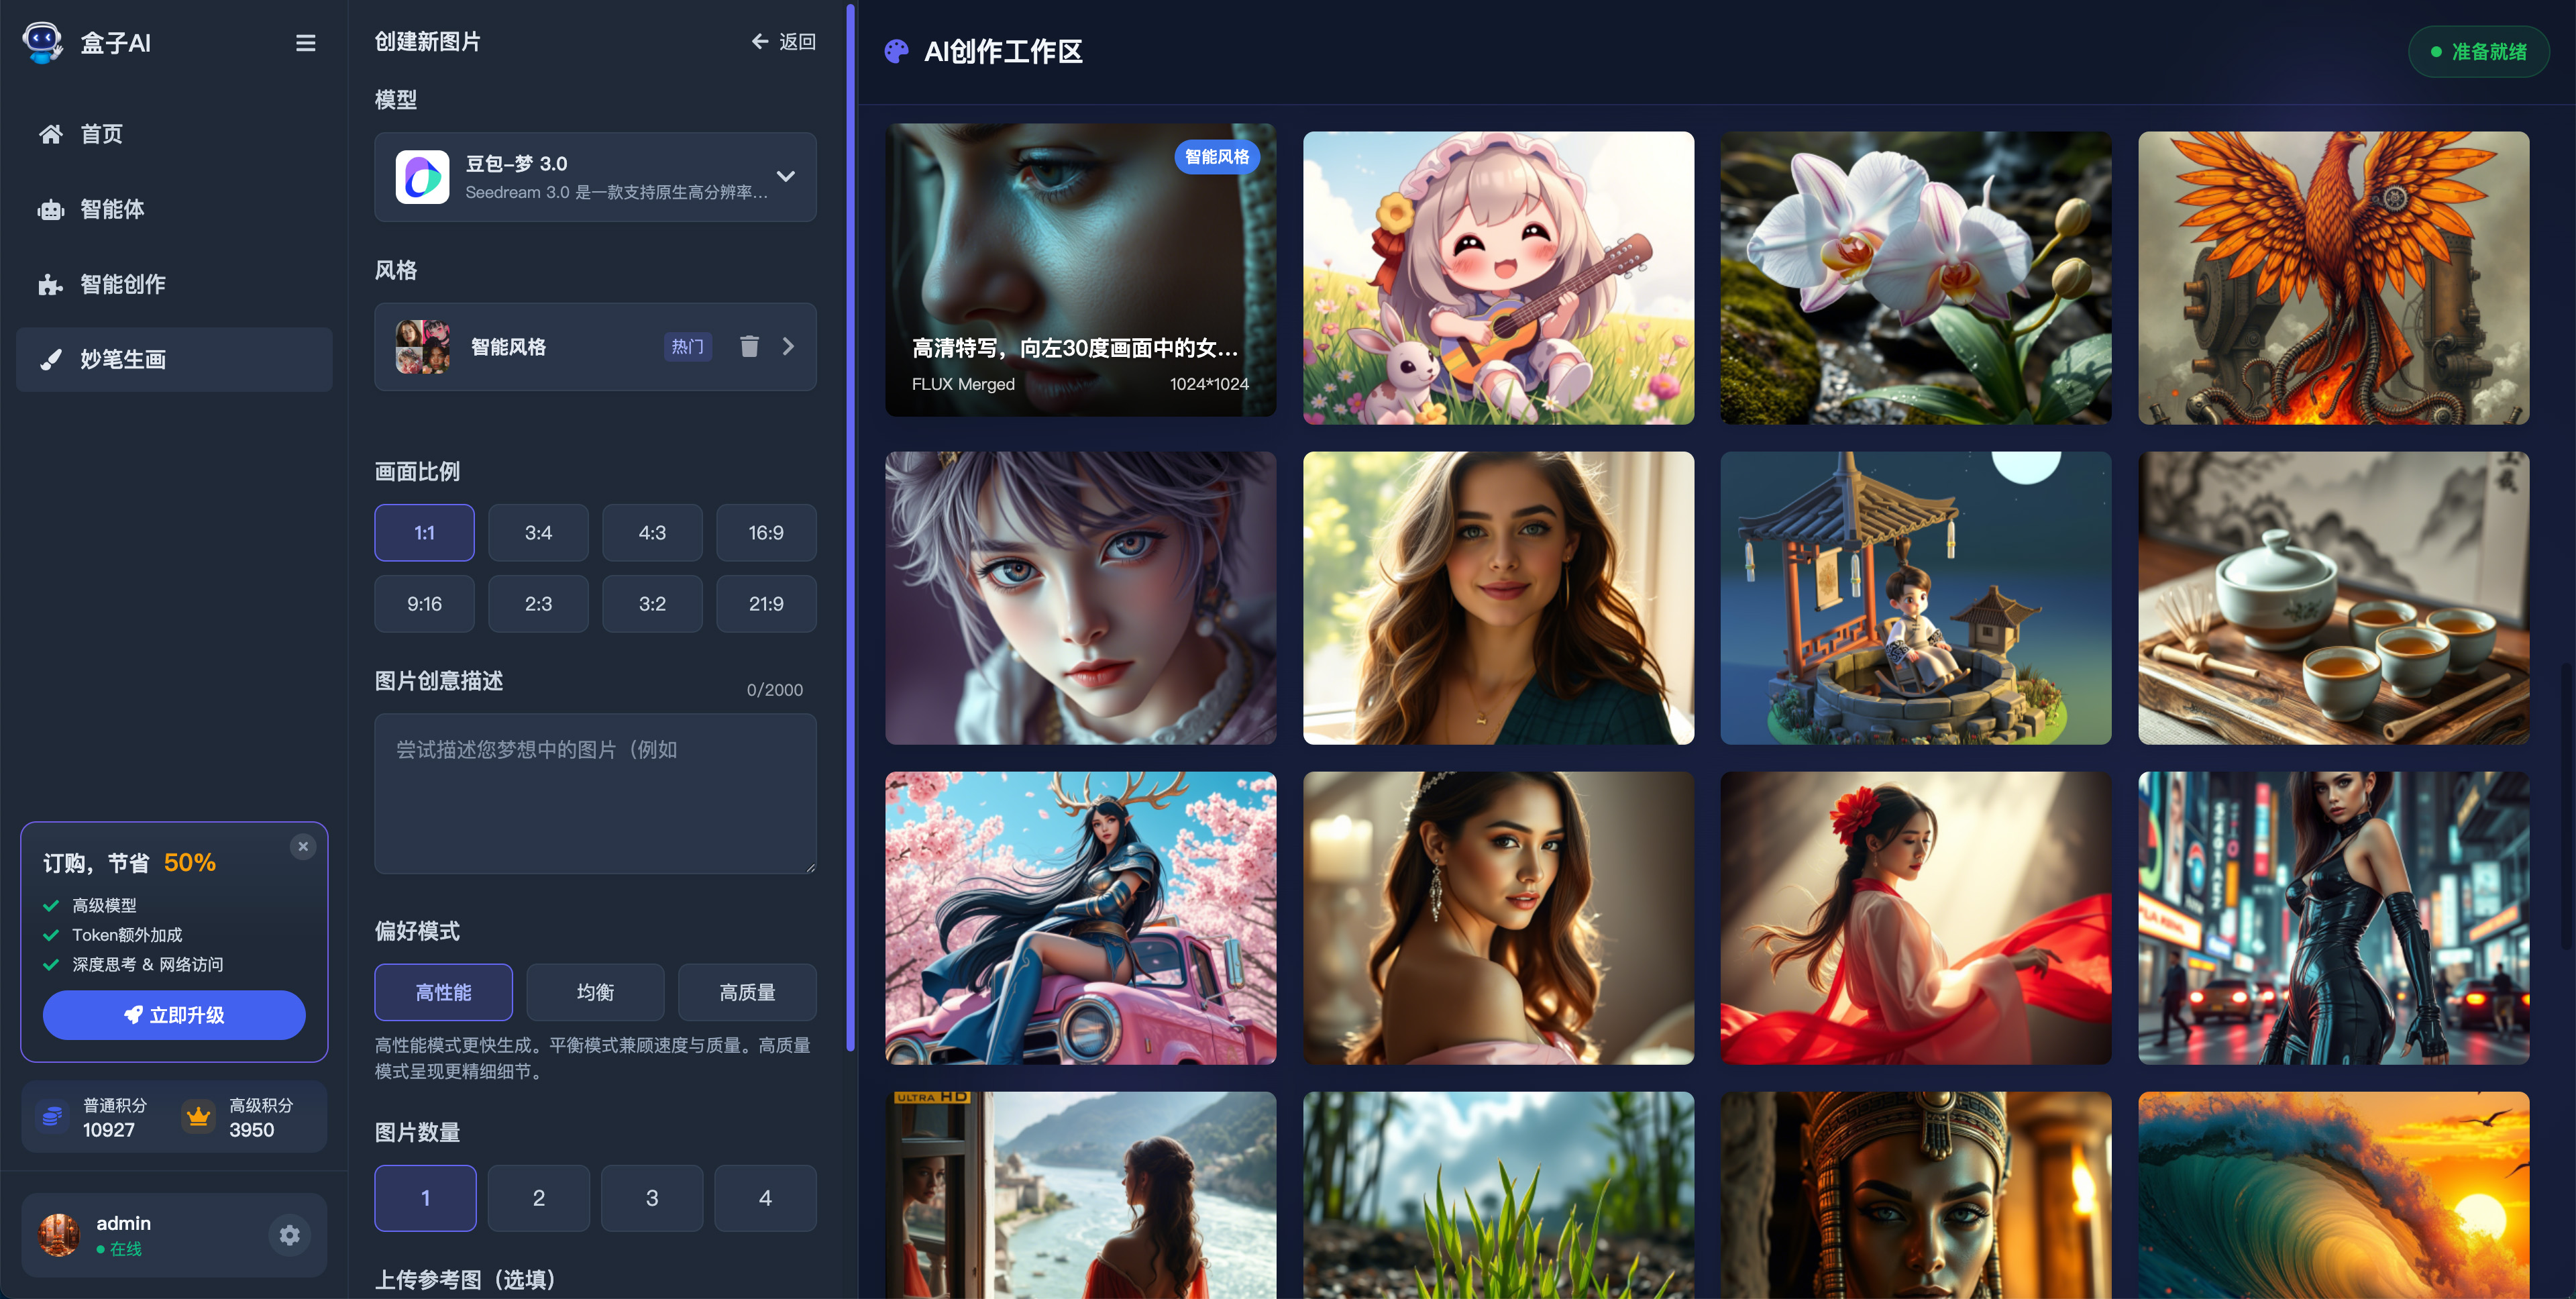Click the 热门 tag on style

pyautogui.click(x=688, y=346)
